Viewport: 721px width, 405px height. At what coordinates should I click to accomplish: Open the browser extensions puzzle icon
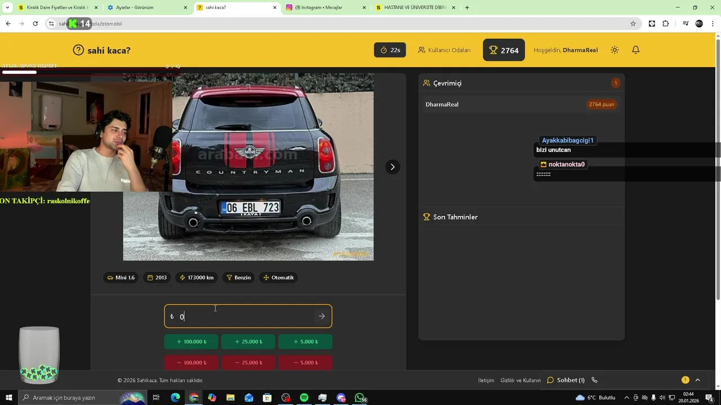[666, 24]
